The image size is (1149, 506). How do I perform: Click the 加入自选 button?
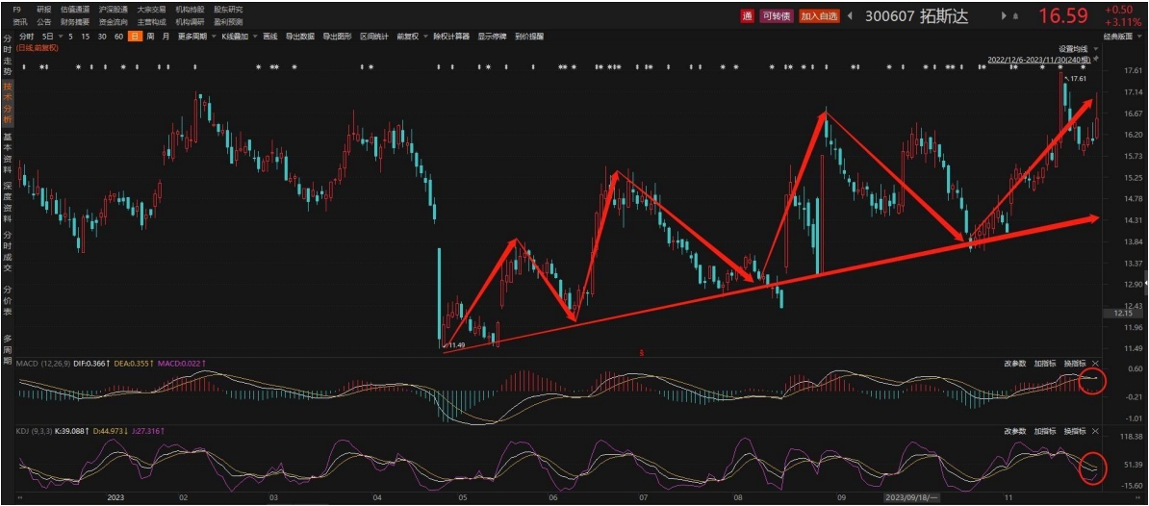click(x=819, y=16)
